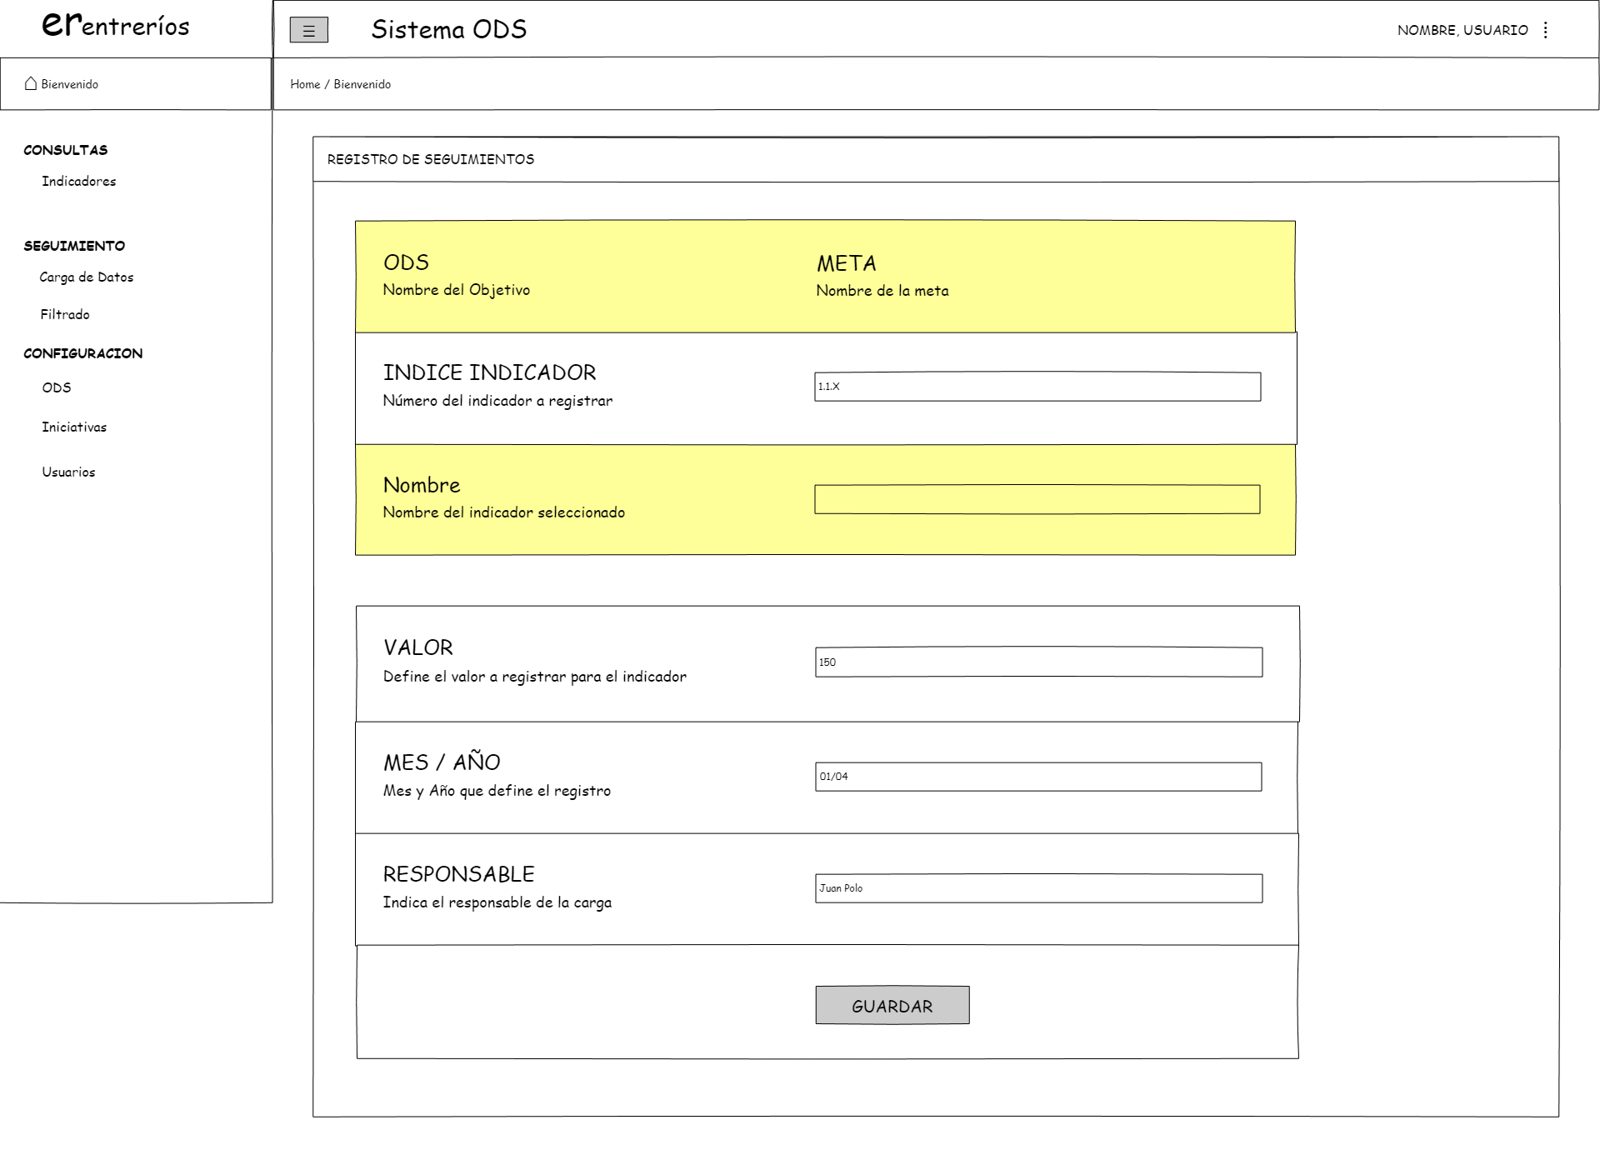Viewport: 1600px width, 1150px height.
Task: Select ODS under Configuracion
Action: (57, 387)
